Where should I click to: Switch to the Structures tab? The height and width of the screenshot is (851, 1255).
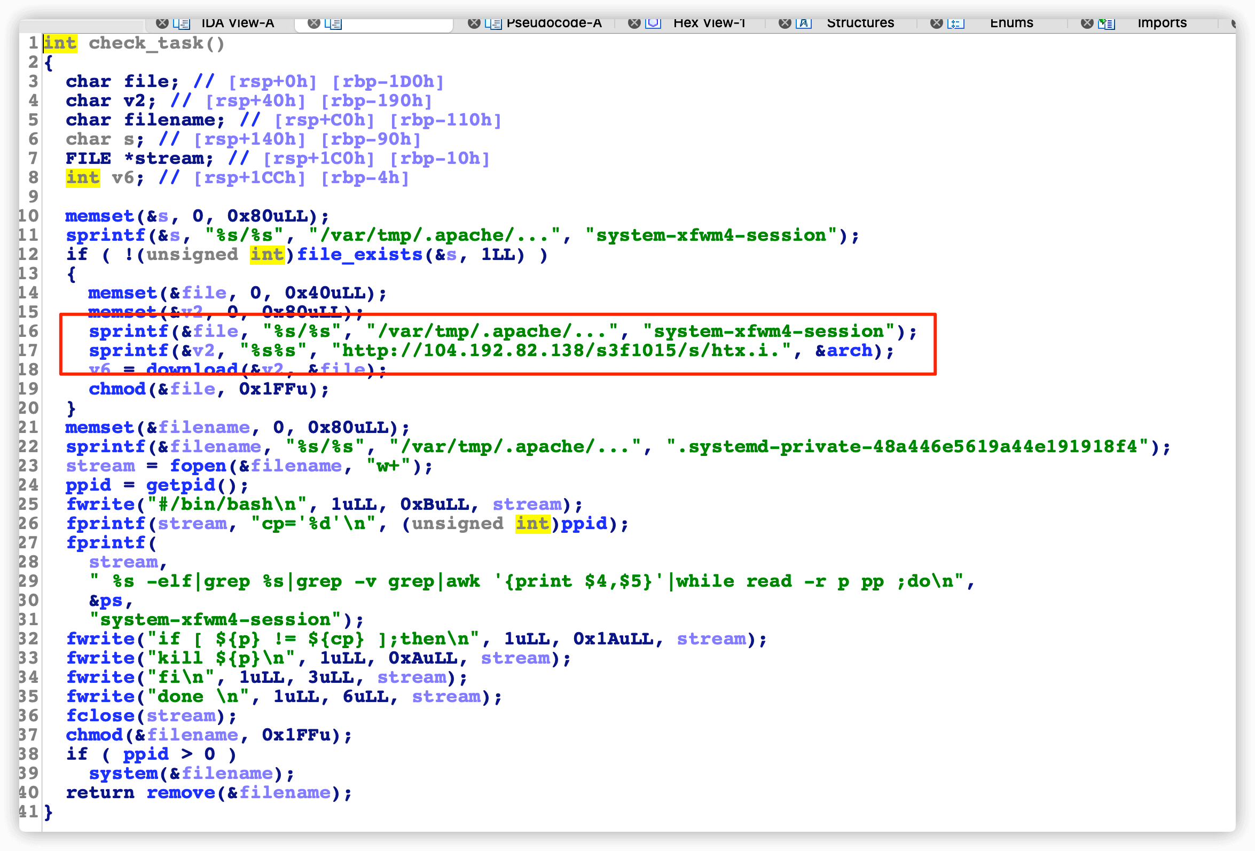coord(860,24)
